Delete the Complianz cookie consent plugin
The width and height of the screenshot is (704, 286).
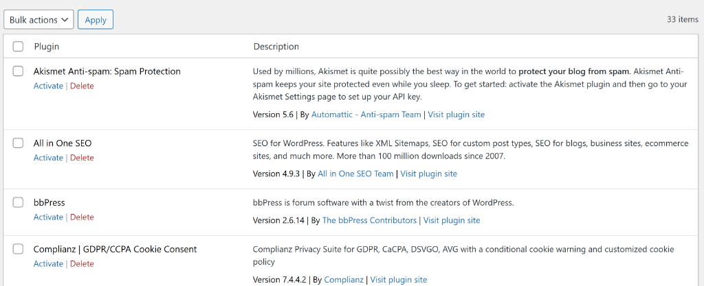point(82,263)
